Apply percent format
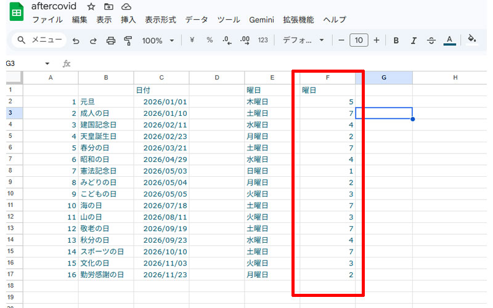 point(210,40)
